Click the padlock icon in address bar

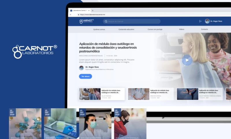point(79,14)
